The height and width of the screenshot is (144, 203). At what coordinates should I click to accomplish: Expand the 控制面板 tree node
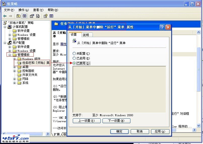pos(15,71)
